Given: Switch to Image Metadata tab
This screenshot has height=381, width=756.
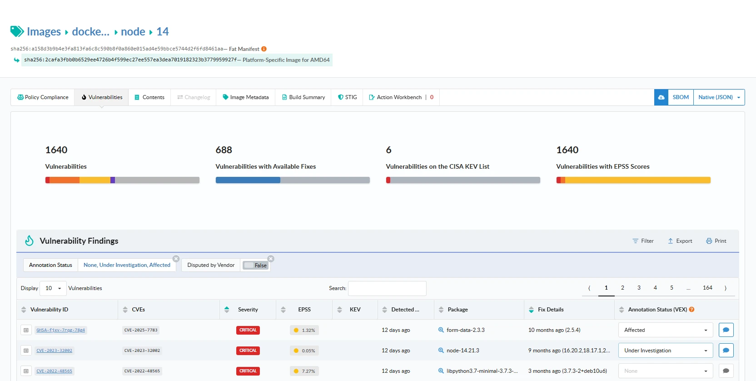Looking at the screenshot, I should click(246, 97).
